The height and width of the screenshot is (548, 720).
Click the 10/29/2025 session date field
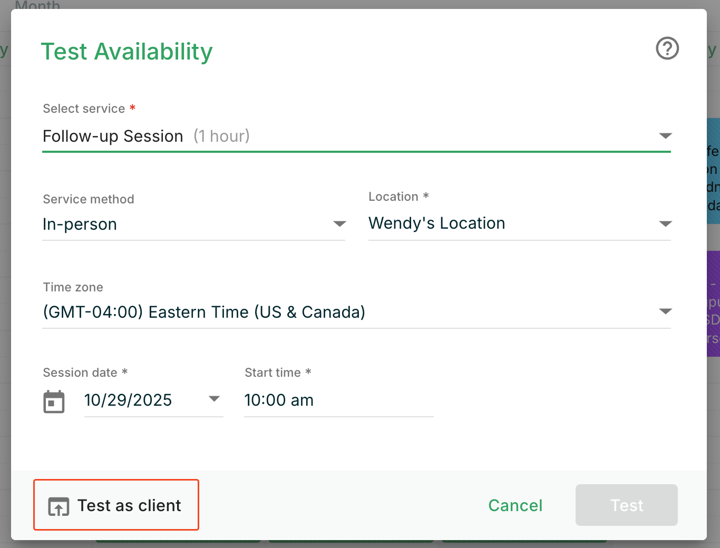coord(128,400)
